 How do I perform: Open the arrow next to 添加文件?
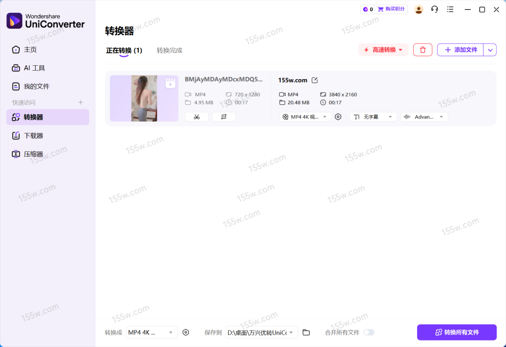tap(490, 50)
